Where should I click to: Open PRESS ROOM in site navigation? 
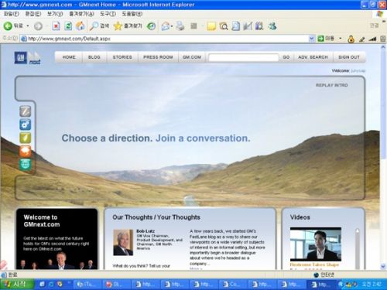158,57
